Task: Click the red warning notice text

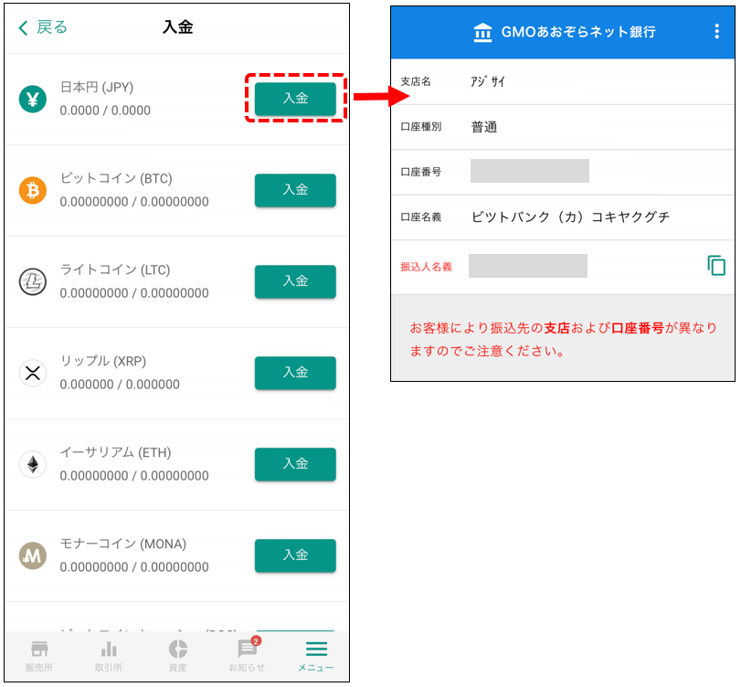Action: point(564,339)
